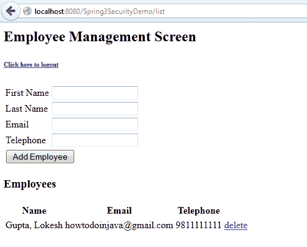307x247 pixels.
Task: Click the Add Employee button
Action: click(40, 157)
